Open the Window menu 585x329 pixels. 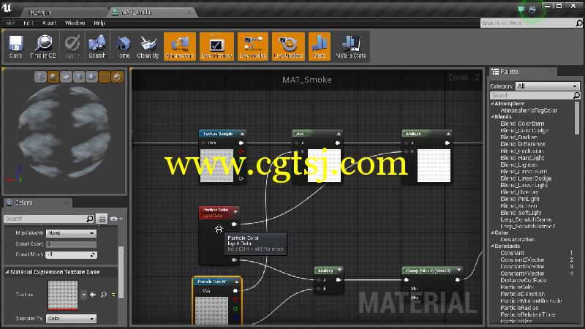pos(75,23)
